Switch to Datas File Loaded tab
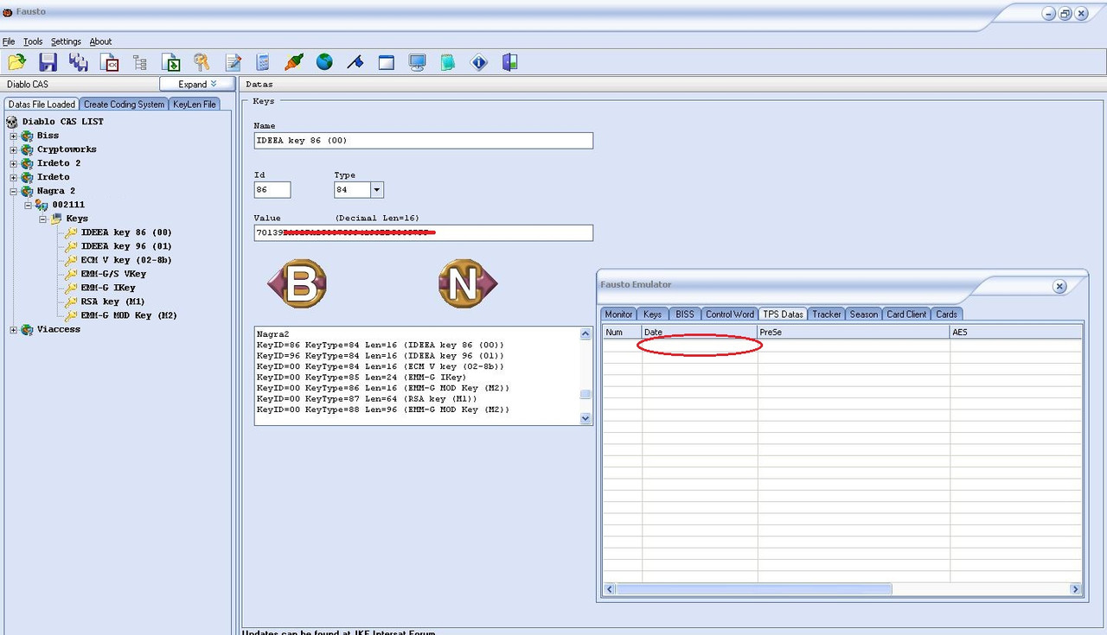The image size is (1107, 635). (42, 104)
